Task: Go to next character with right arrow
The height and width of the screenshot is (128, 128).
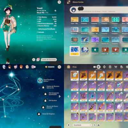Action: tap(60, 96)
